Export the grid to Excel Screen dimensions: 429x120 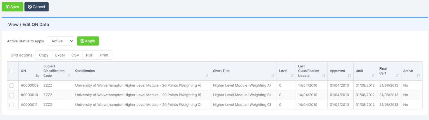[x=60, y=55]
